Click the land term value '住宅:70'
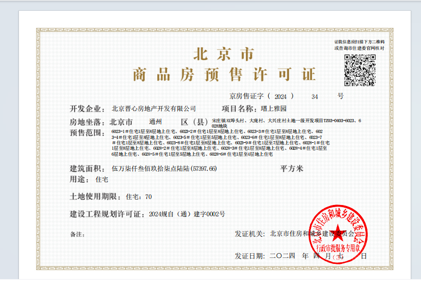The height and width of the screenshot is (285, 421). 139,197
